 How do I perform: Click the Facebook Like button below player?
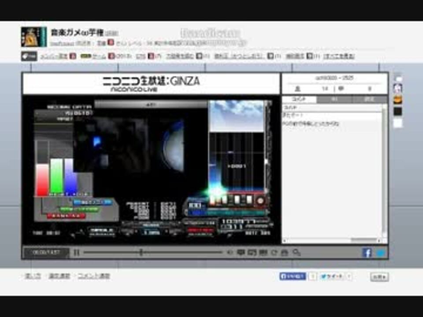point(293,276)
